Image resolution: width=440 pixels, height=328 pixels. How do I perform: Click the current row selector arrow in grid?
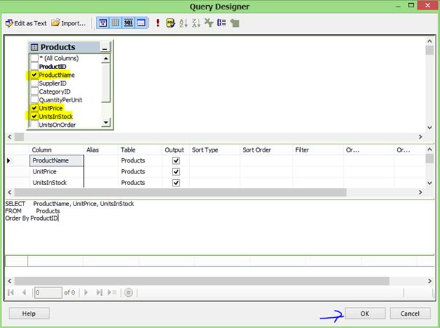click(9, 160)
